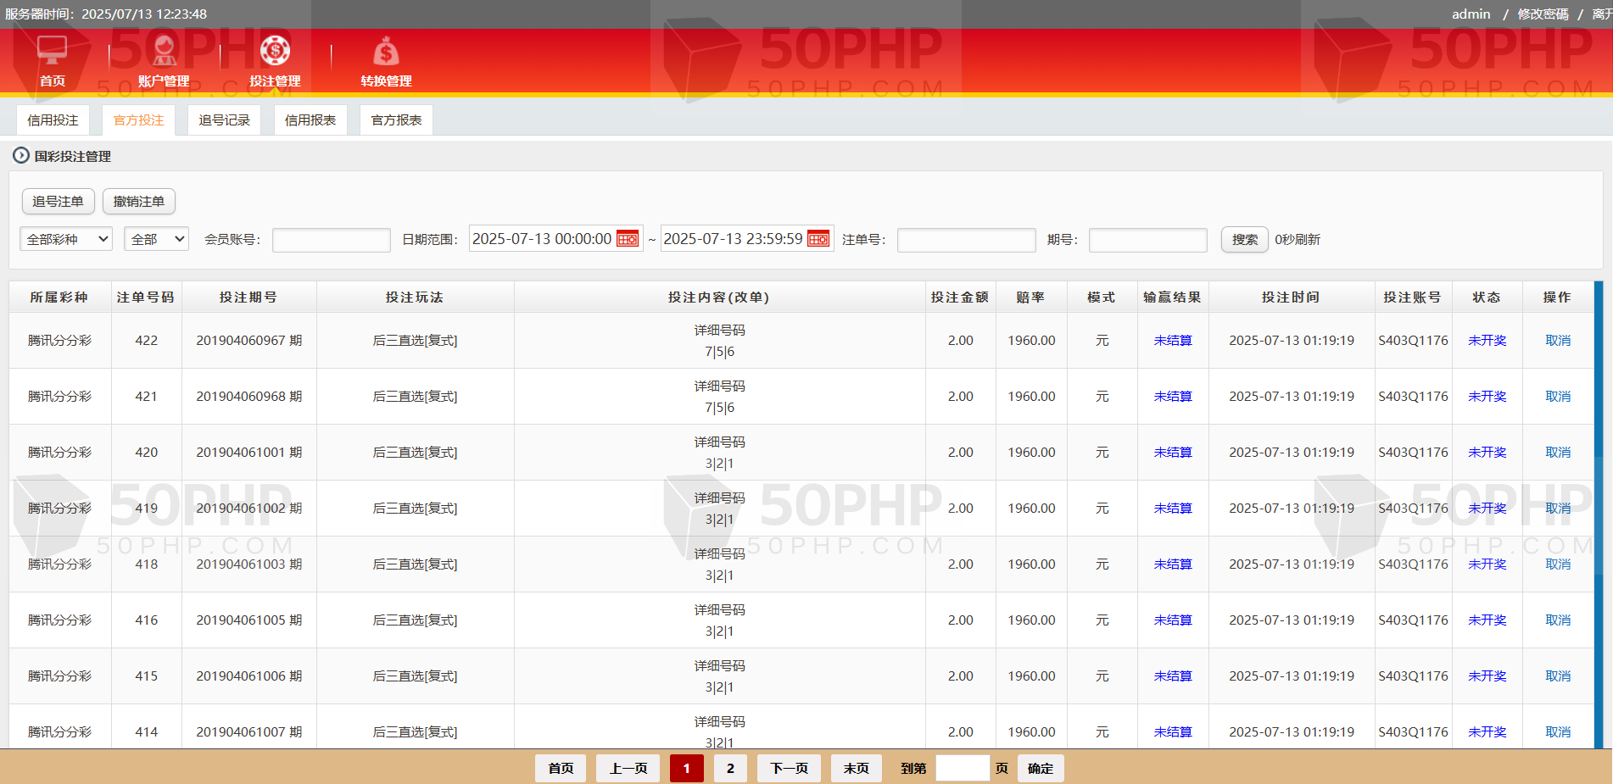The height and width of the screenshot is (784, 1613).
Task: Switch to the 追号记录 tab
Action: pos(225,120)
